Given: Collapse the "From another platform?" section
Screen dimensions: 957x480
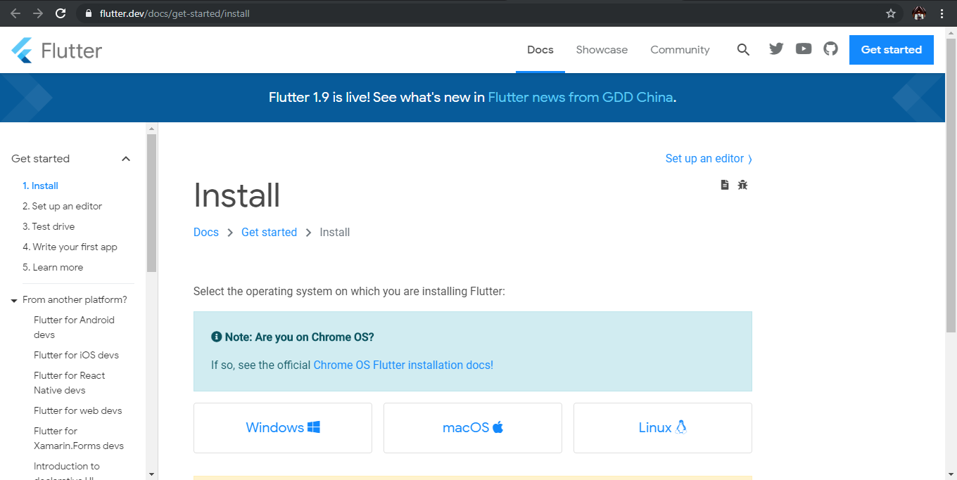Looking at the screenshot, I should pyautogui.click(x=13, y=299).
